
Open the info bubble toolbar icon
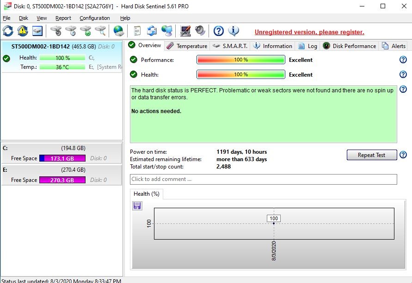point(234,31)
